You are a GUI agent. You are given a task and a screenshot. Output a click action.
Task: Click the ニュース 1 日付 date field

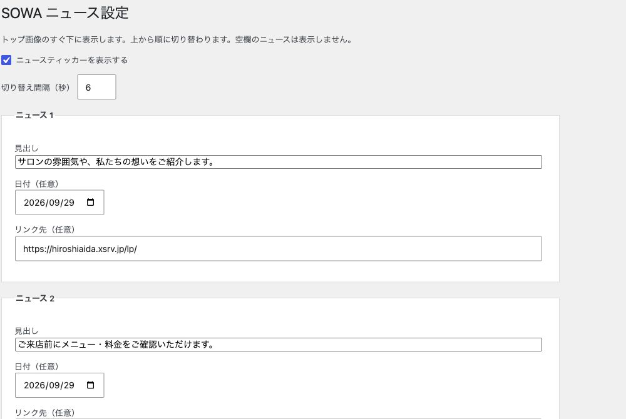[x=59, y=202]
